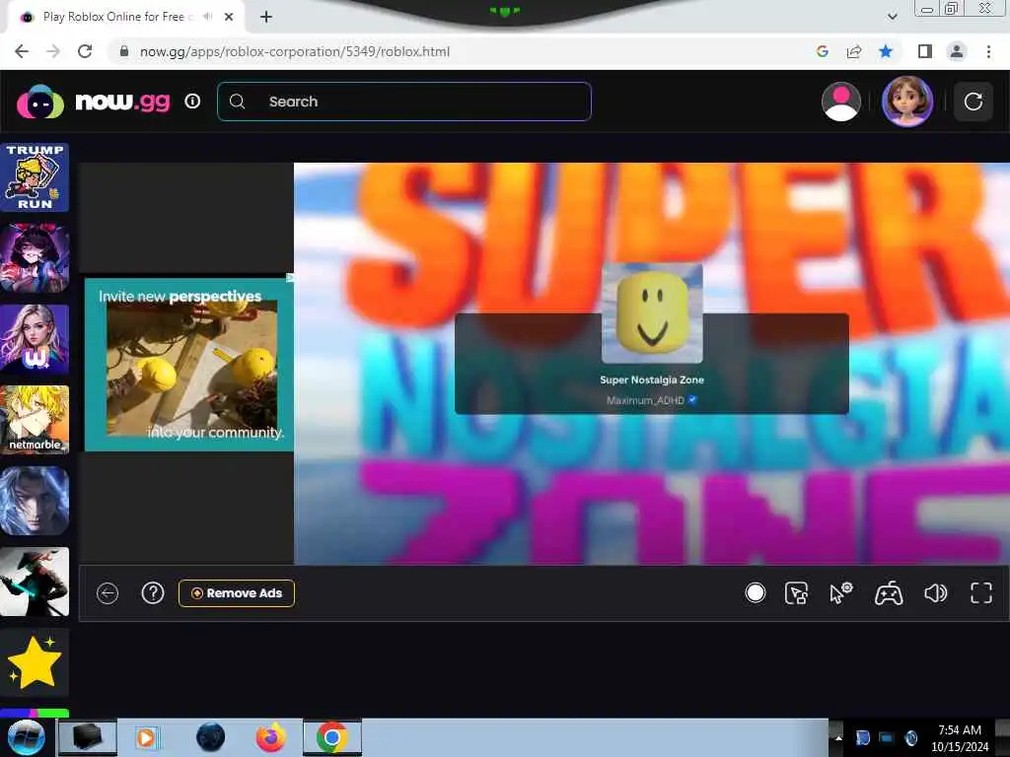The width and height of the screenshot is (1010, 757).
Task: Start recording with the white circle button
Action: pos(755,592)
